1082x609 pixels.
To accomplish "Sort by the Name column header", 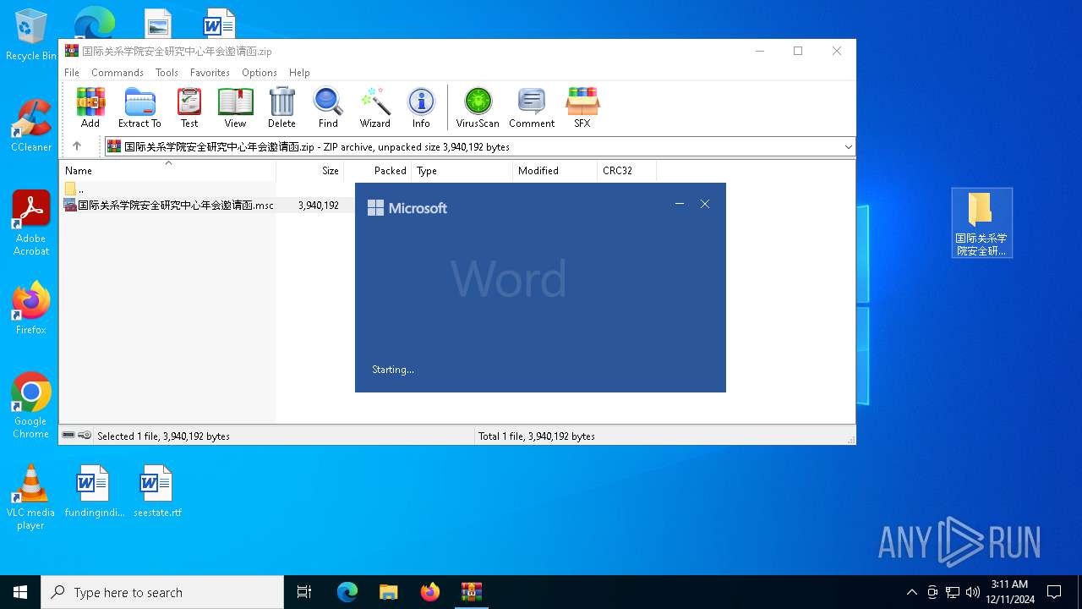I will click(x=167, y=170).
